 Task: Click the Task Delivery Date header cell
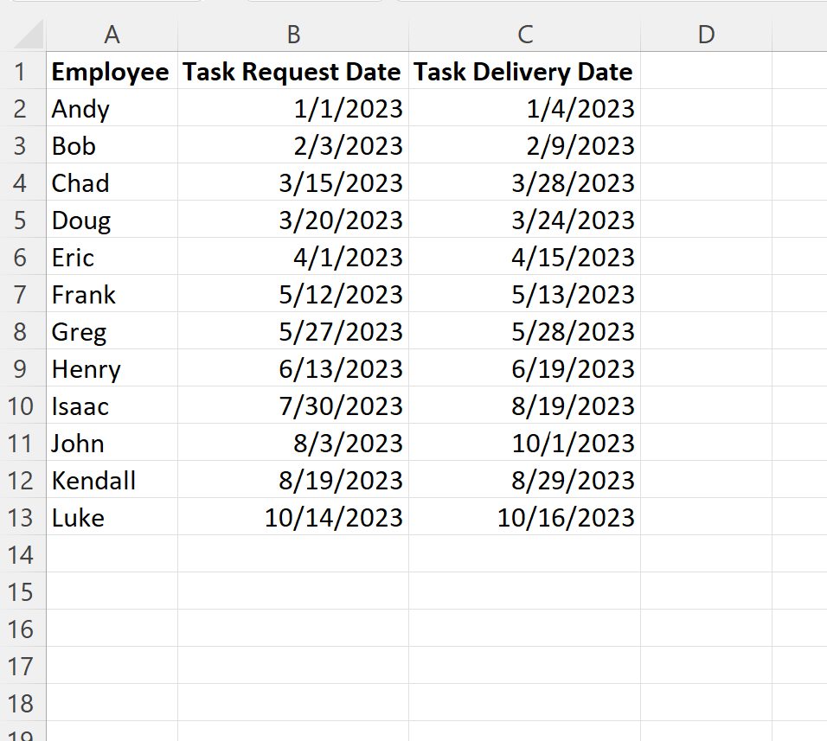(525, 72)
